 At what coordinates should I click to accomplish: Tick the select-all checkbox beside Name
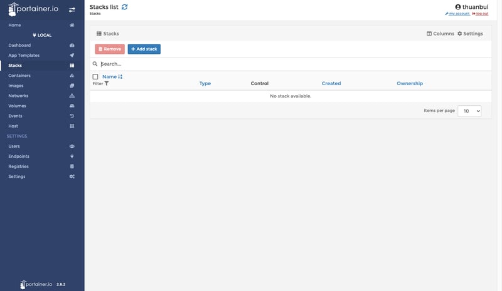95,76
